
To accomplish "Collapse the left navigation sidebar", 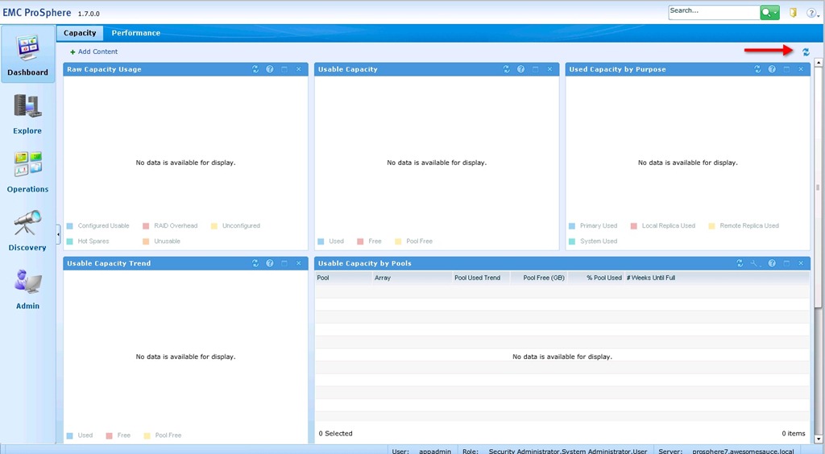I will (58, 233).
